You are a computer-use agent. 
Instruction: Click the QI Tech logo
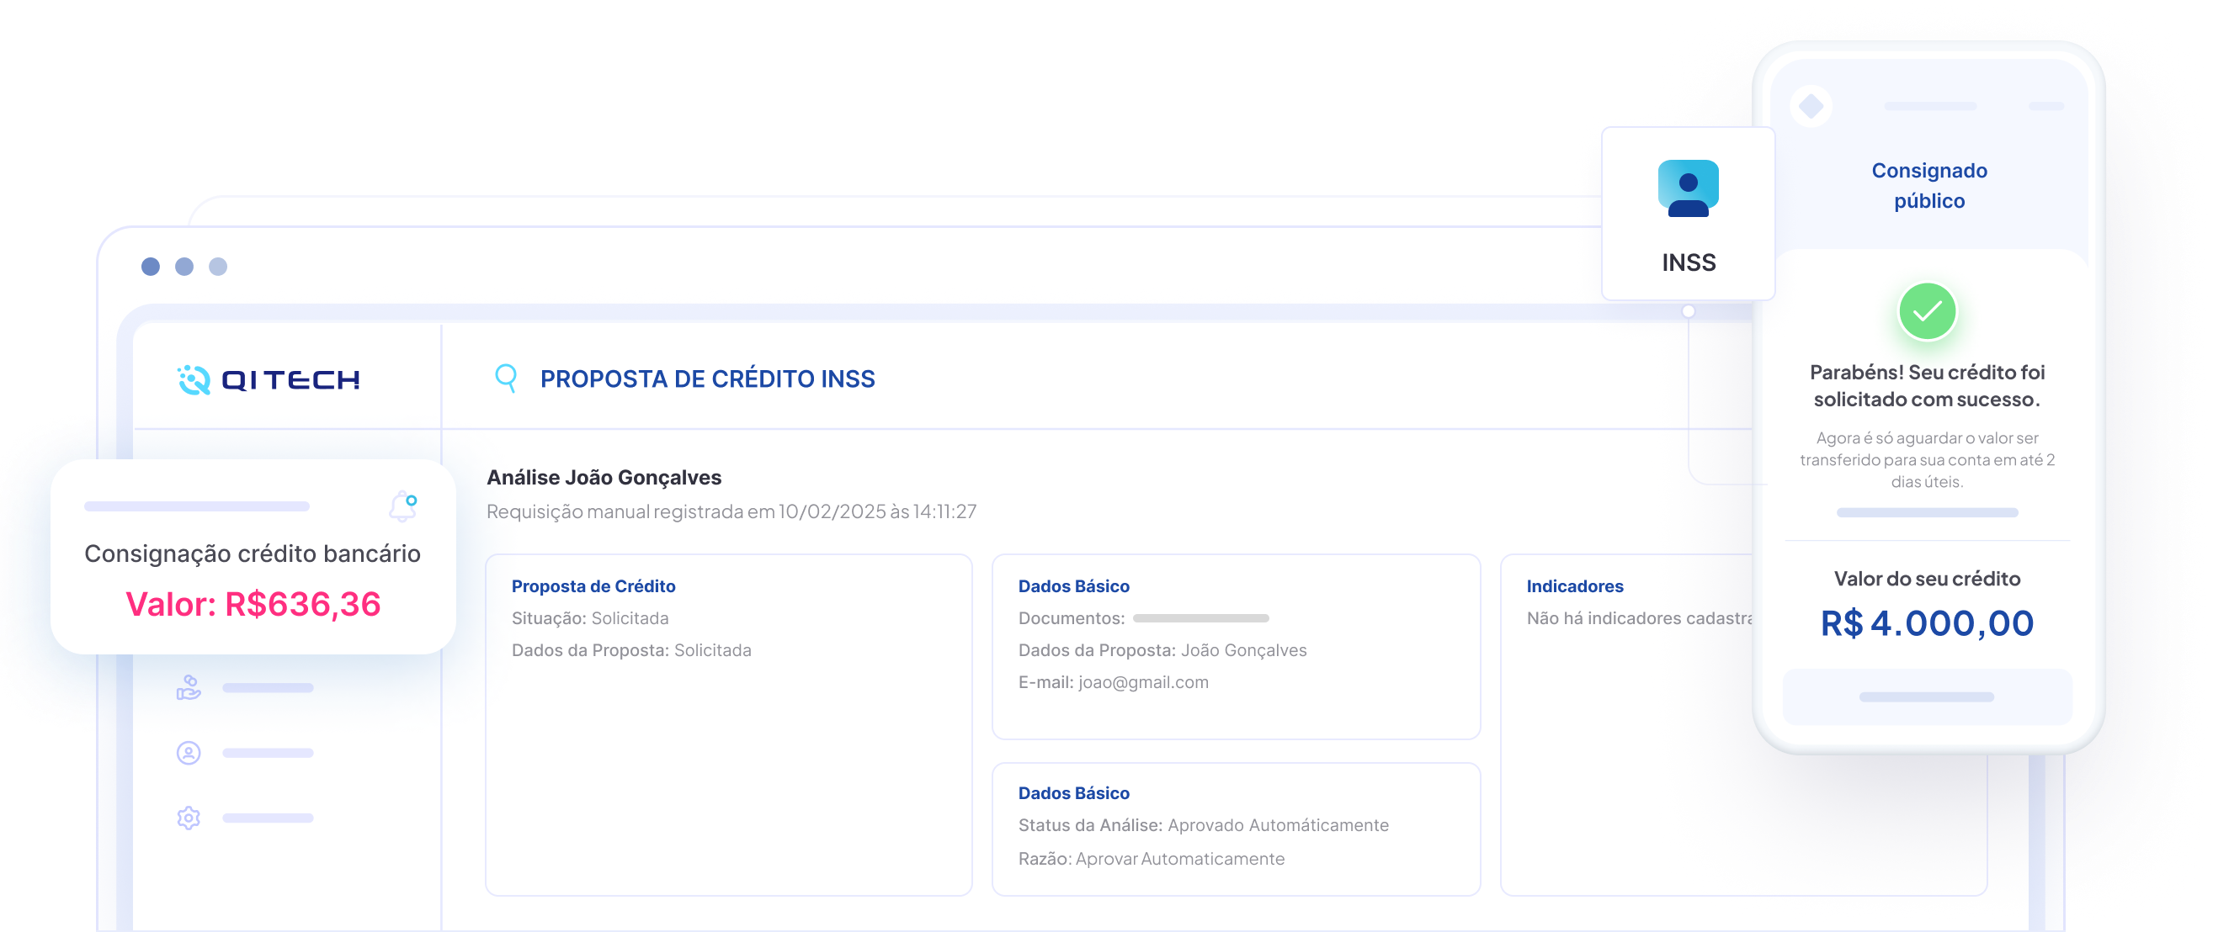tap(268, 379)
